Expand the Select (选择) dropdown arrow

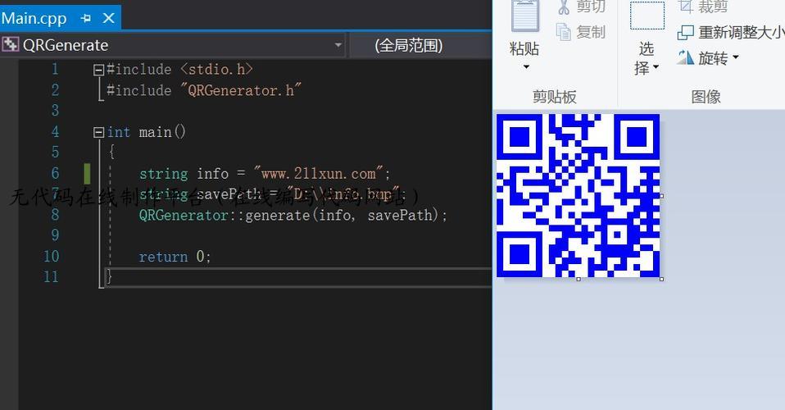pos(656,68)
